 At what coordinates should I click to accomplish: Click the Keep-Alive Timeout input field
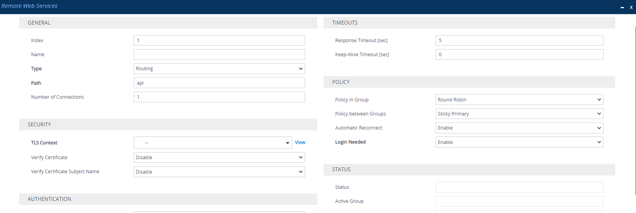[x=519, y=55]
